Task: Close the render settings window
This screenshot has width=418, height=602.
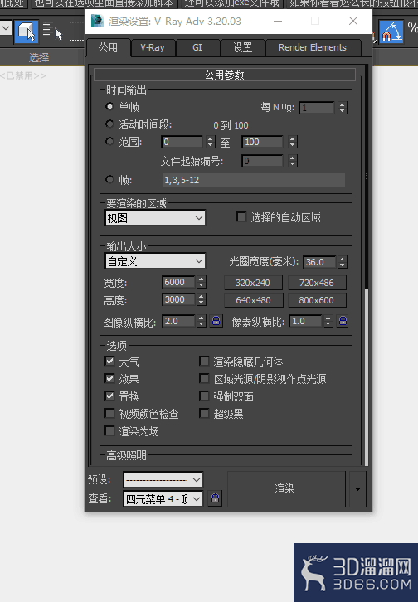Action: [x=353, y=21]
